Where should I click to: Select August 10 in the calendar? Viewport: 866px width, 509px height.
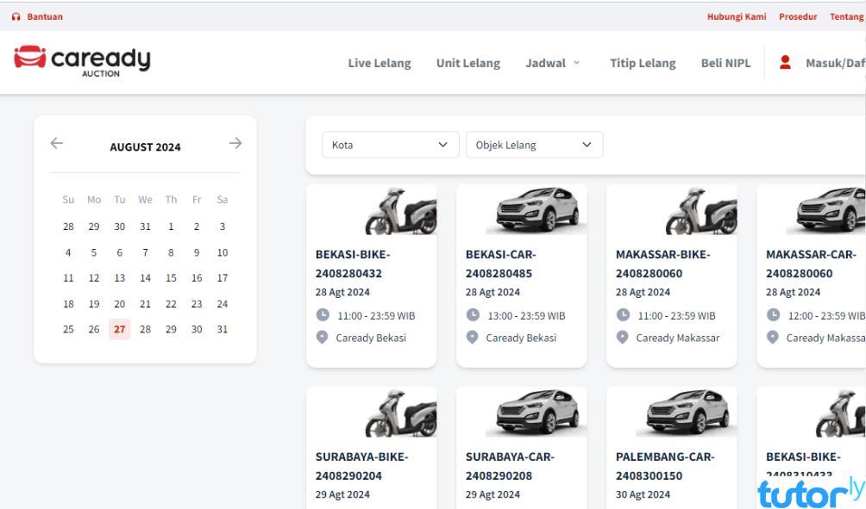[222, 252]
